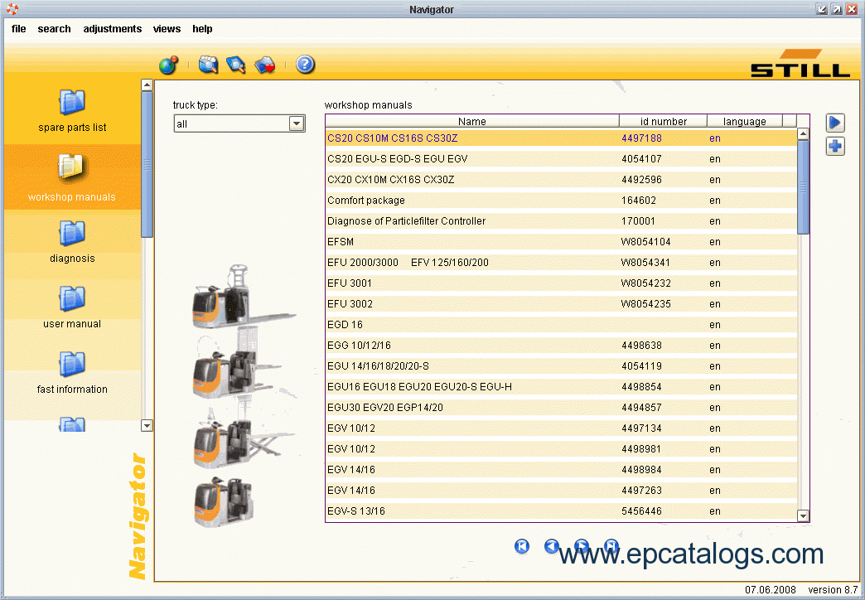Go to previous page navigation icon
Image resolution: width=865 pixels, height=600 pixels.
pyautogui.click(x=552, y=546)
